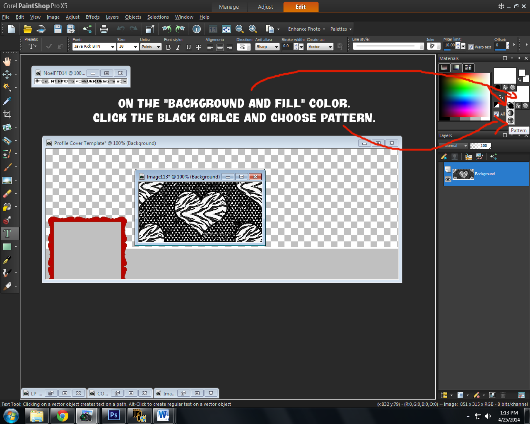Click the Pattern style icon in Materials
The width and height of the screenshot is (530, 424).
(511, 120)
